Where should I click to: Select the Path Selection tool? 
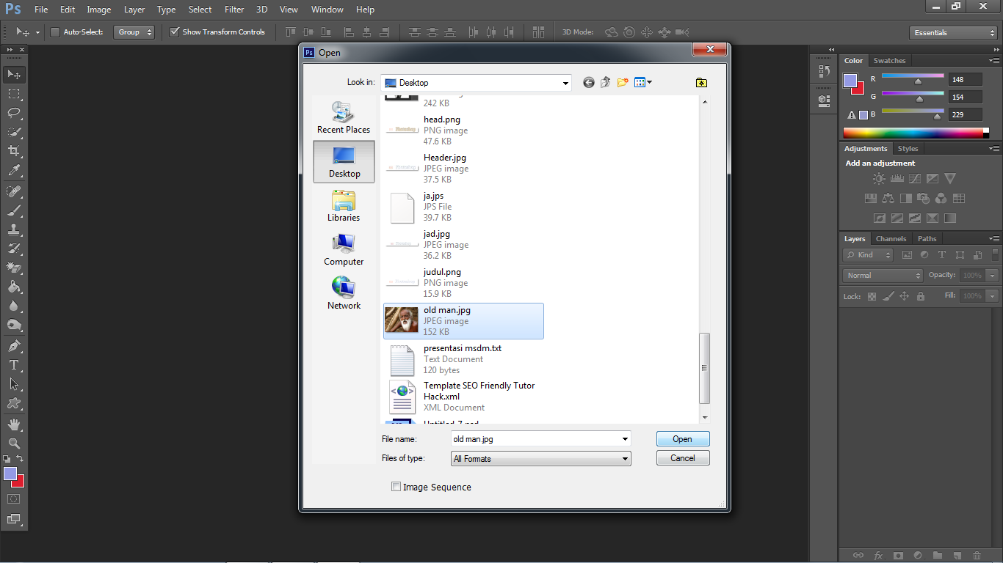[14, 384]
